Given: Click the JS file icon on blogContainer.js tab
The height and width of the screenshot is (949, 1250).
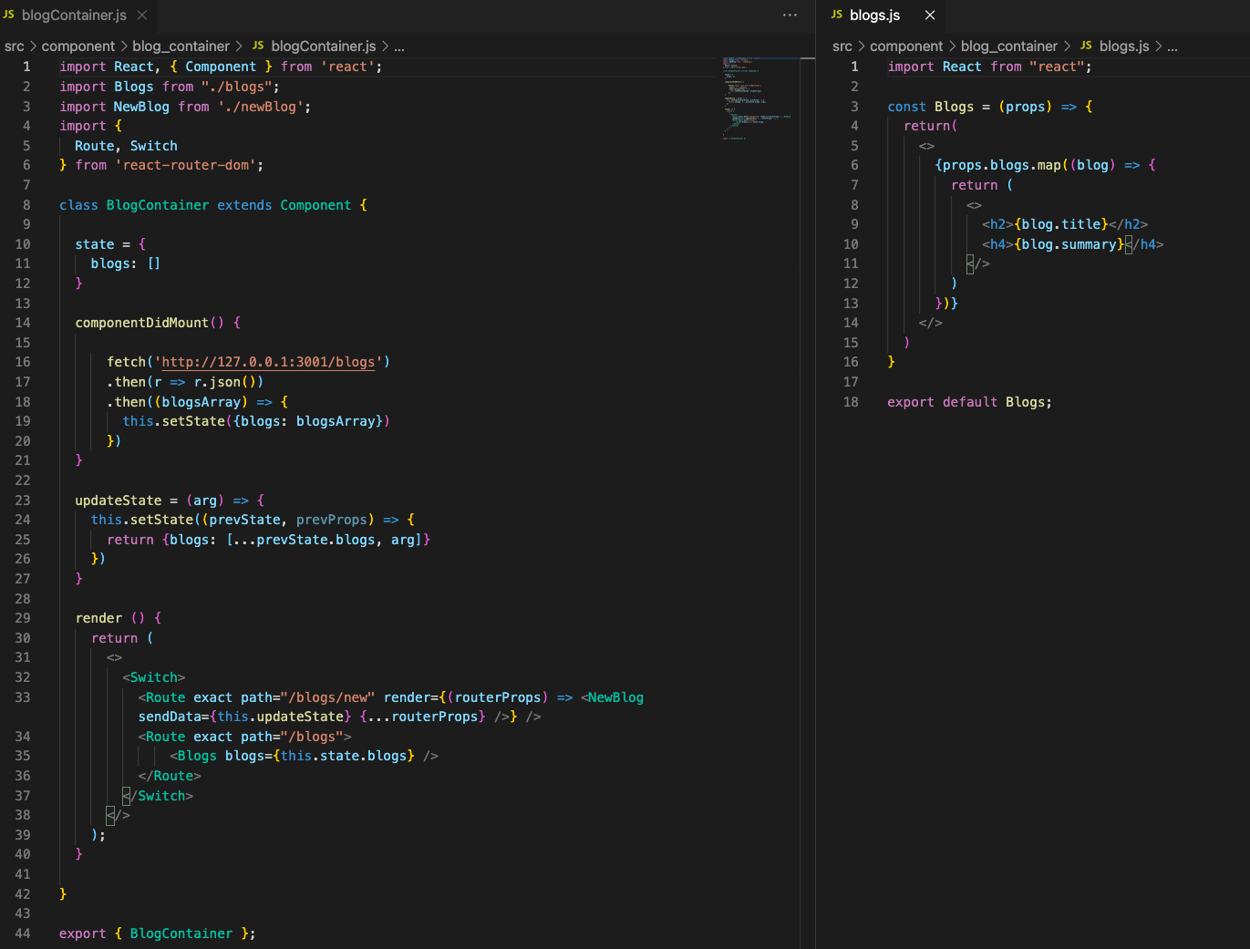Looking at the screenshot, I should tap(9, 15).
